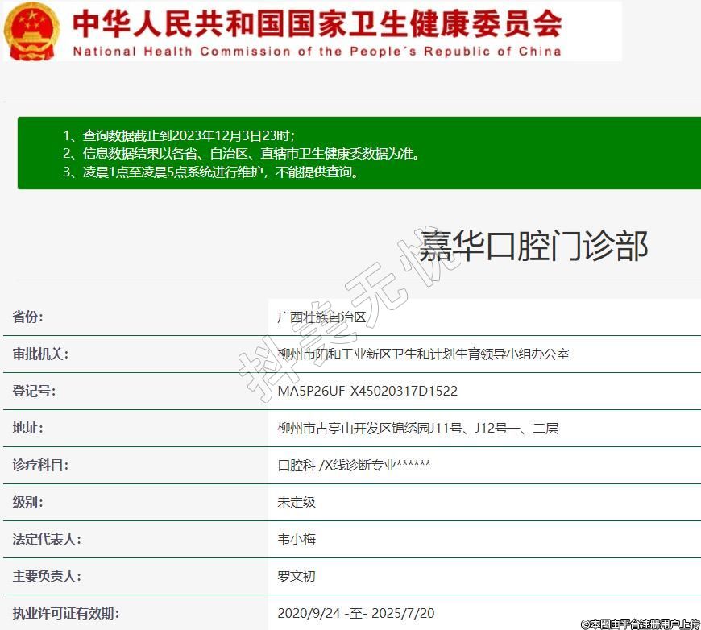Select the 口腔科 /X线诊断专业 value
This screenshot has height=630, width=701.
pyautogui.click(x=354, y=466)
